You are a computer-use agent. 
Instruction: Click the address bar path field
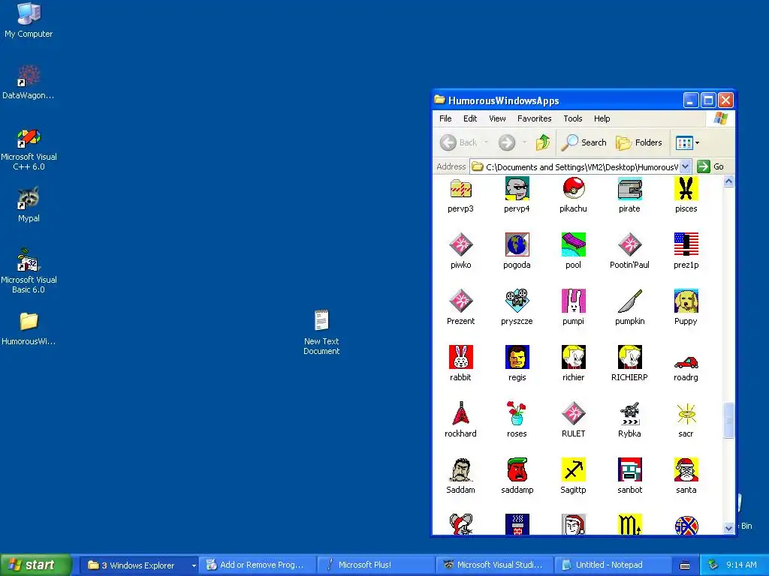(581, 166)
